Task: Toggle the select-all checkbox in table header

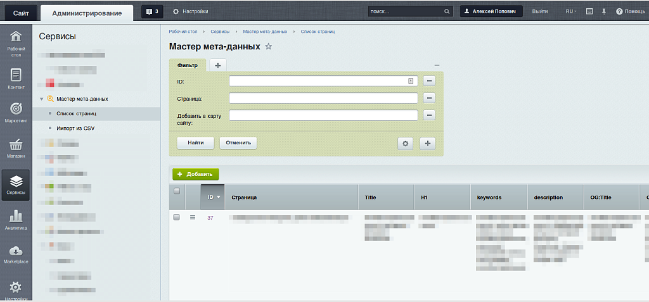Action: point(177,191)
